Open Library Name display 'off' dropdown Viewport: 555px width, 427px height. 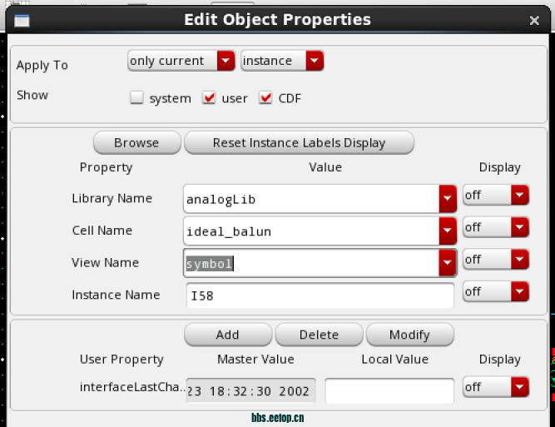[x=496, y=195]
